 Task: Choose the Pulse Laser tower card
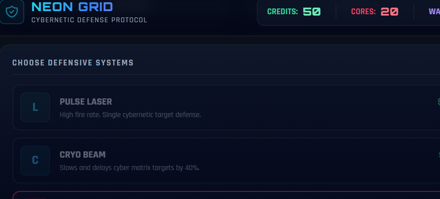pos(226,107)
